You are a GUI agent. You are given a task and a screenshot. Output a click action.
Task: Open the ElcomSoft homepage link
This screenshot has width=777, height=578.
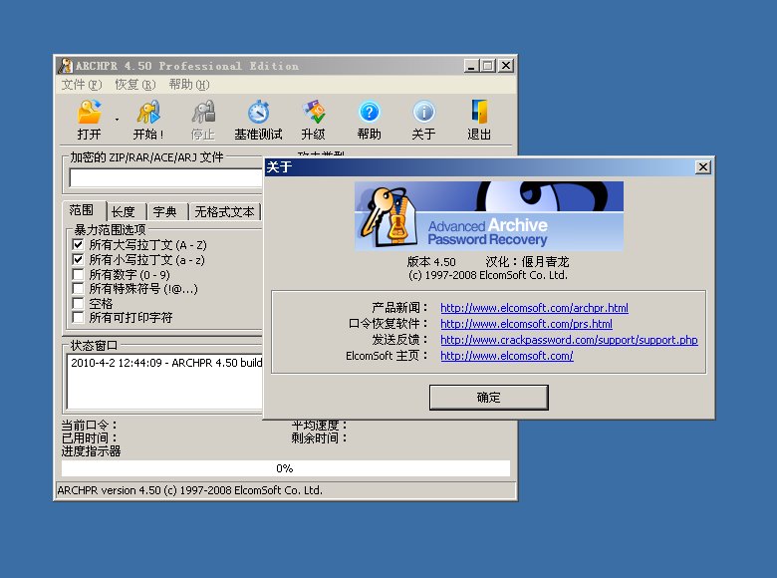click(506, 356)
